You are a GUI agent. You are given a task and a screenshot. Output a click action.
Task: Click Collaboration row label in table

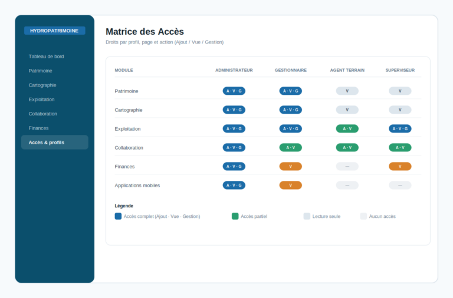tap(129, 148)
